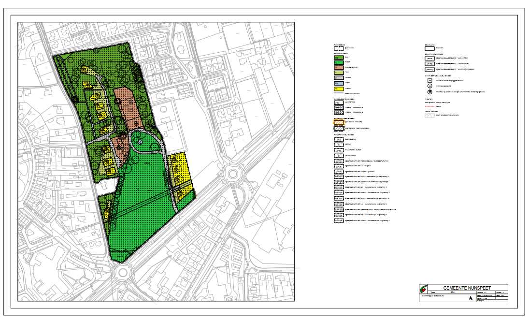Click the grey base map legend thumbnail
This screenshot has height=322, width=528.
[429, 116]
